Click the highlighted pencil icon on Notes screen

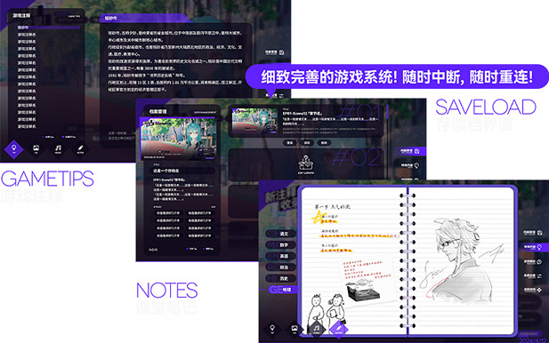click(339, 330)
